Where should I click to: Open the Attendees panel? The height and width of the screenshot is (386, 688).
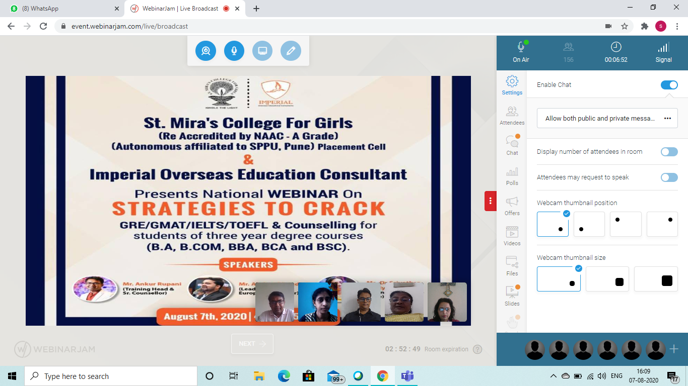pyautogui.click(x=512, y=115)
